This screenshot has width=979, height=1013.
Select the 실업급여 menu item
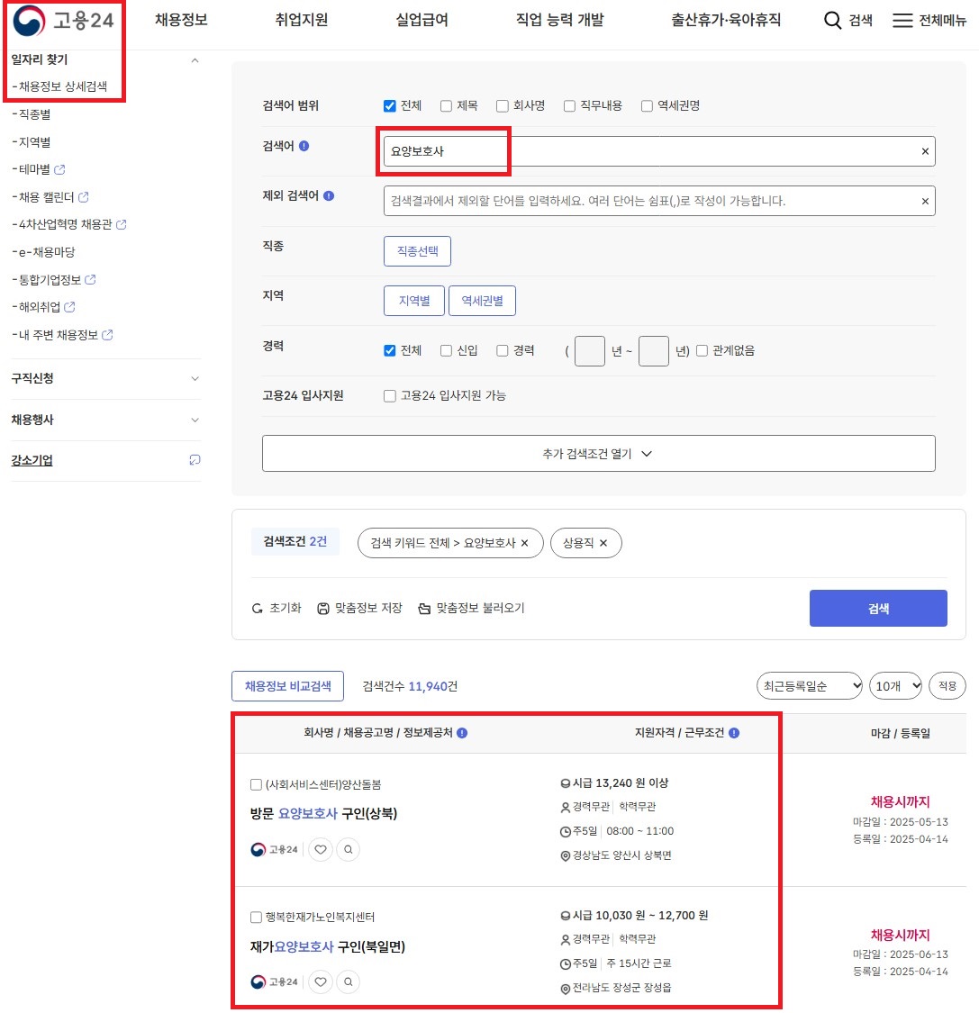coord(422,20)
